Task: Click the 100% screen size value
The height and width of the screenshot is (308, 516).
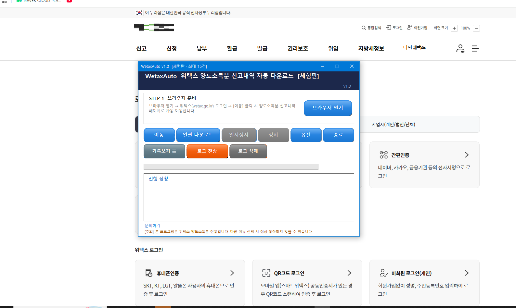Action: 465,28
